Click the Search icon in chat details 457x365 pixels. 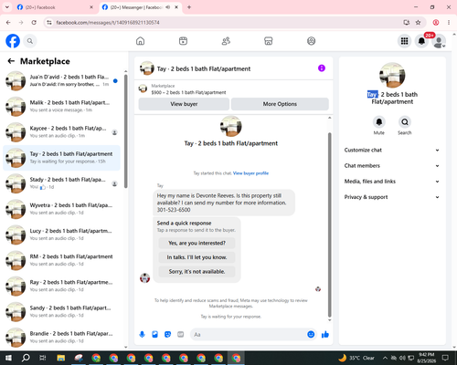(x=405, y=122)
